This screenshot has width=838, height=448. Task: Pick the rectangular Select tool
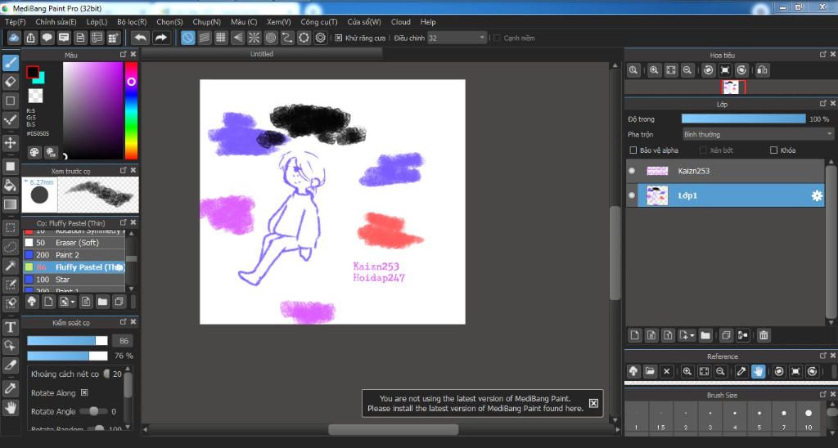coord(10,228)
